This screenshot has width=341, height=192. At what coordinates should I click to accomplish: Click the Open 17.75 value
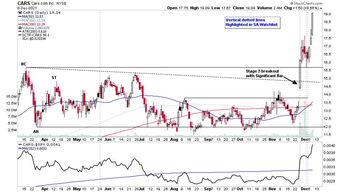click(178, 8)
